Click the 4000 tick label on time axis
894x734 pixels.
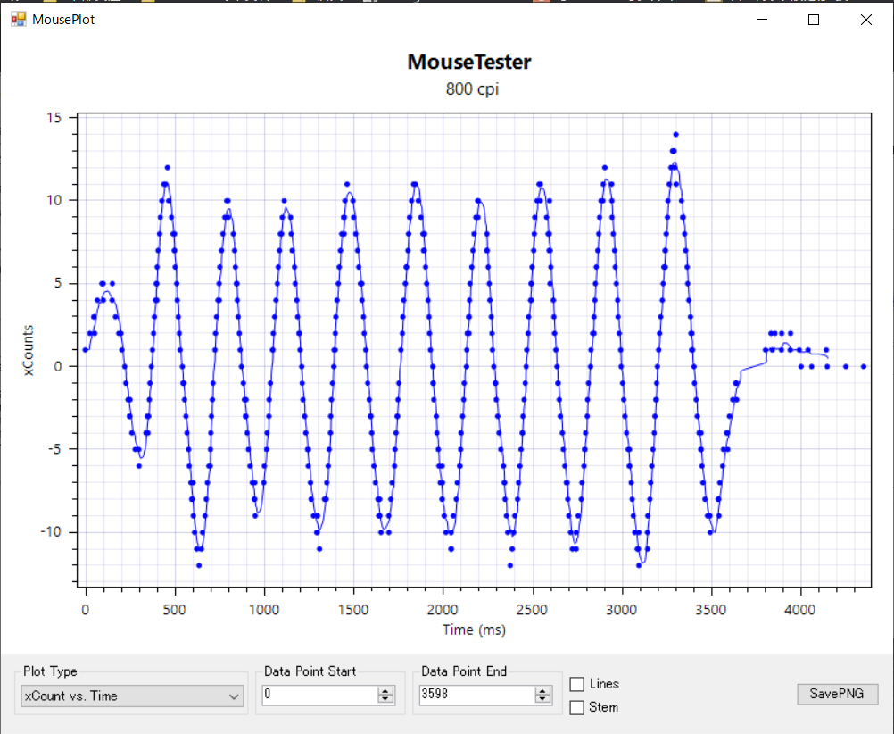click(800, 610)
